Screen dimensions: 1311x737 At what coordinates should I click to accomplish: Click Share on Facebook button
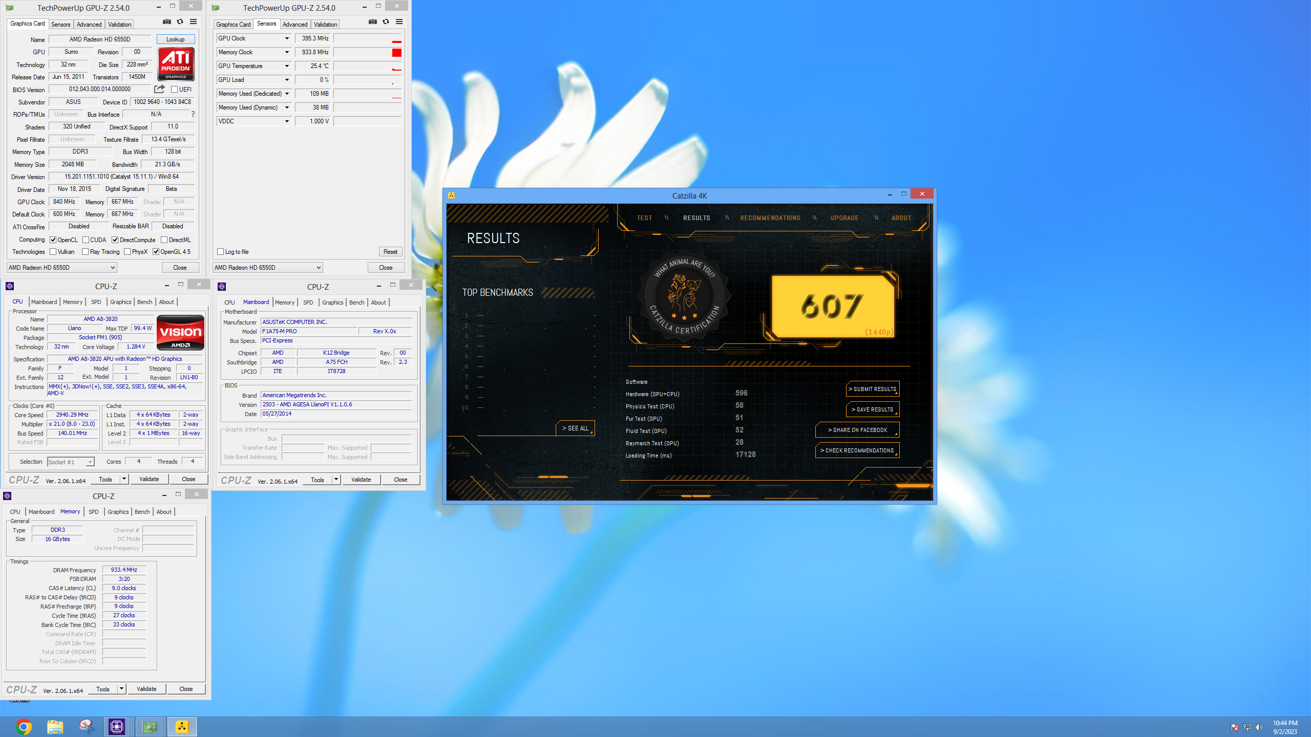(857, 430)
